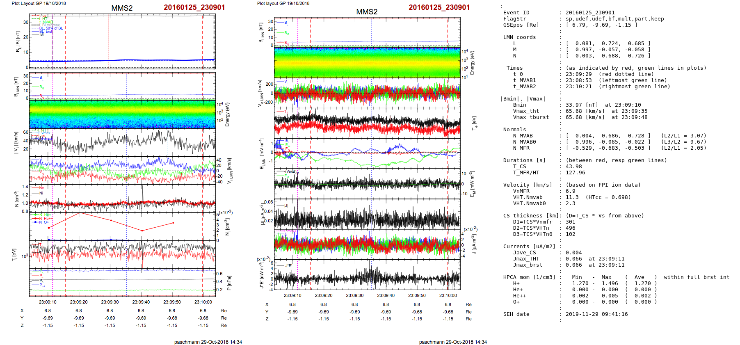Image resolution: width=740 pixels, height=345 pixels.
Task: Click the 23:09:30 time label on left plot axis
Action: 110,302
